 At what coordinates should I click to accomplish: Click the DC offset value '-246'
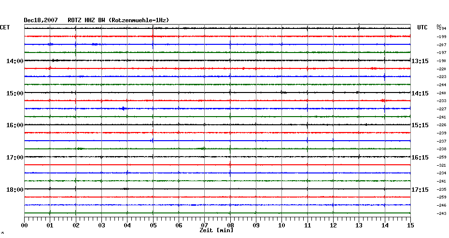[x=442, y=205]
